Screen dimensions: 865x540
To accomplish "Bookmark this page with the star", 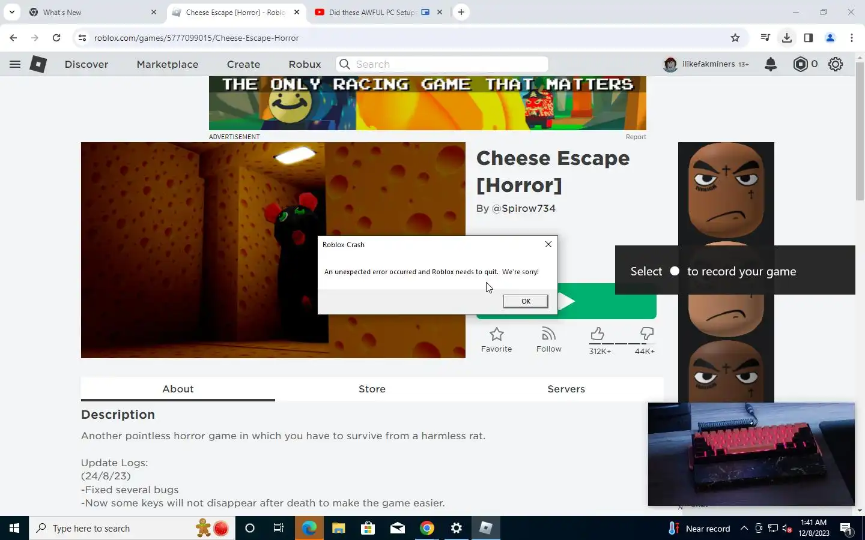I will [x=735, y=38].
